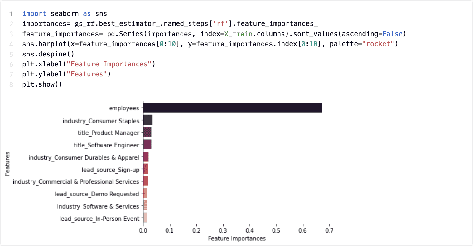Click the 'title_Product Manager' label

click(109, 133)
